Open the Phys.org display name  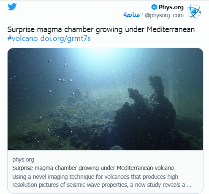pos(171,7)
